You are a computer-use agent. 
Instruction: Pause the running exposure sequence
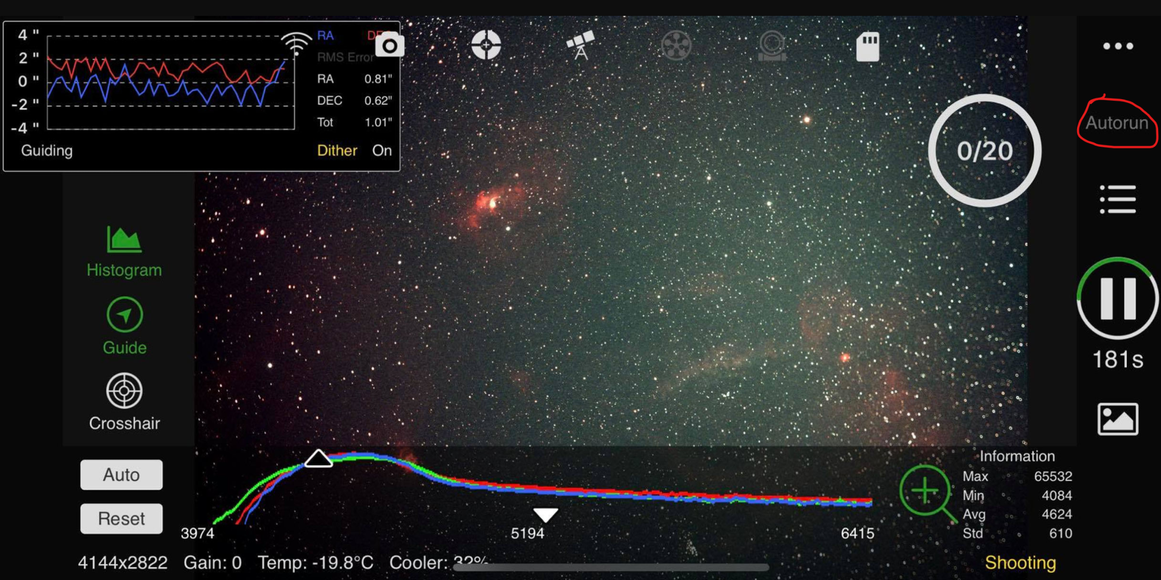click(1117, 298)
